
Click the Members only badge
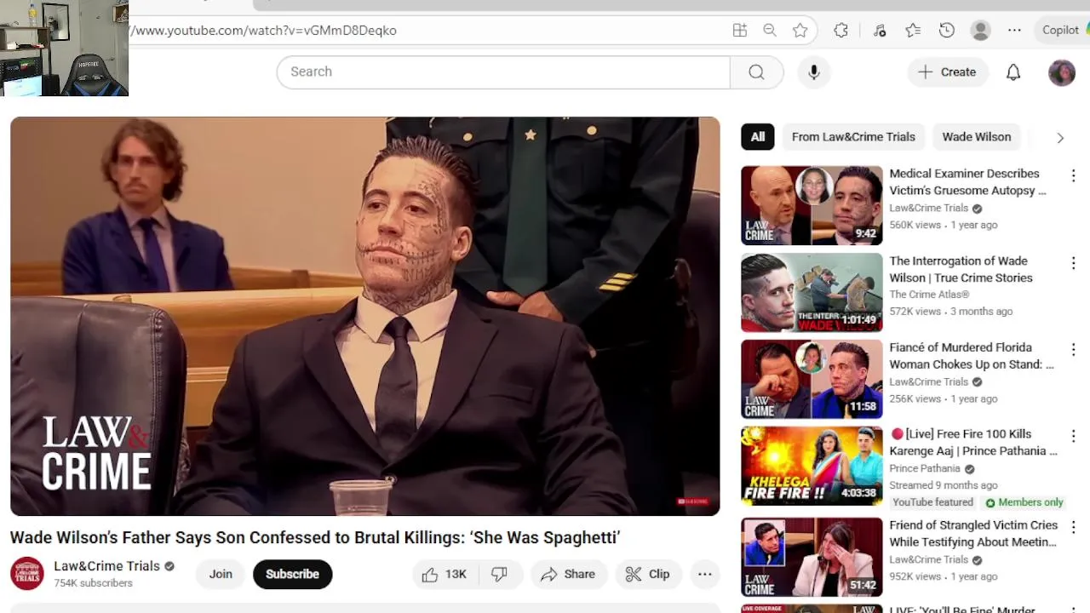click(1024, 502)
